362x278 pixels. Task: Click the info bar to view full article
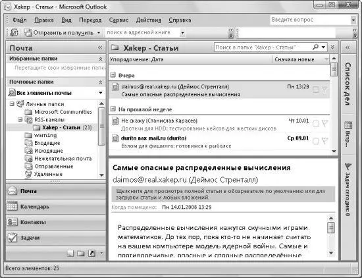[224, 194]
